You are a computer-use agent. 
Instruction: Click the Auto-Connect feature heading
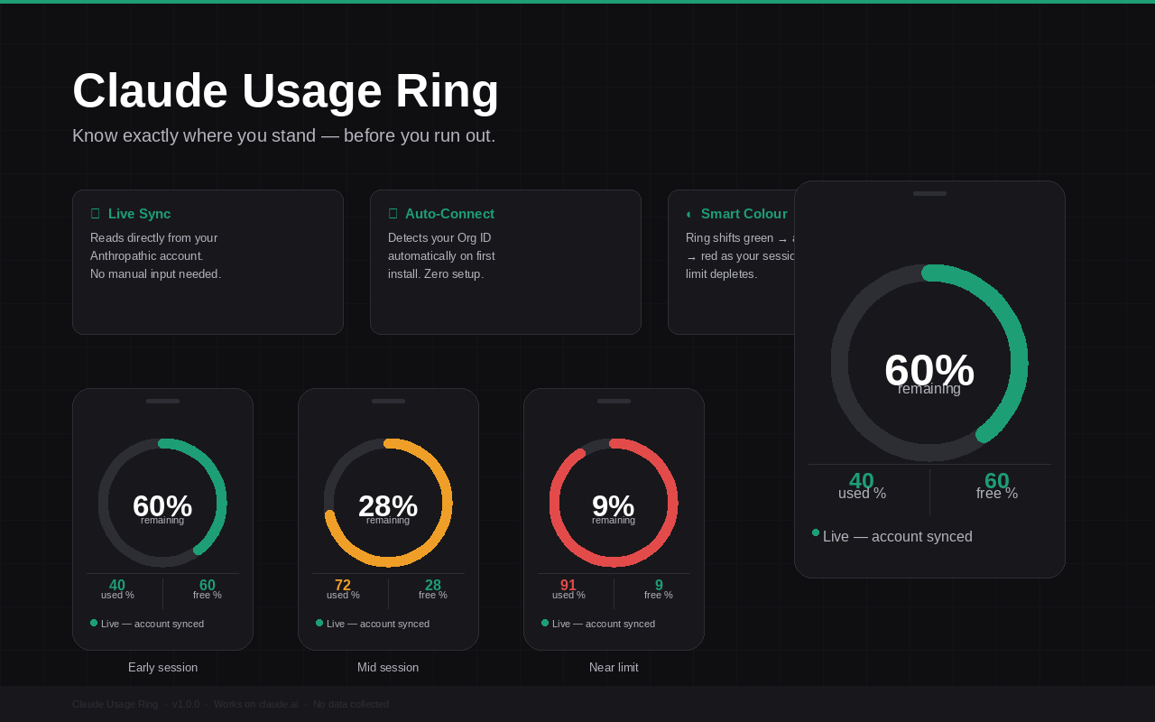point(449,214)
